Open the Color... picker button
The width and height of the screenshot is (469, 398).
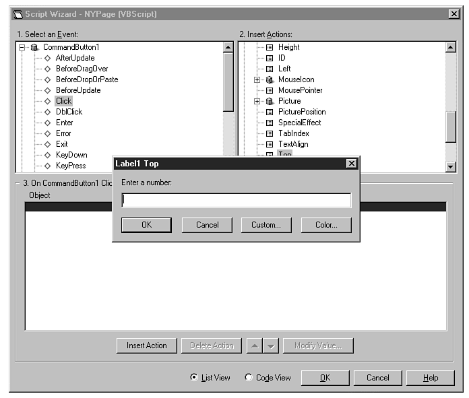point(326,225)
